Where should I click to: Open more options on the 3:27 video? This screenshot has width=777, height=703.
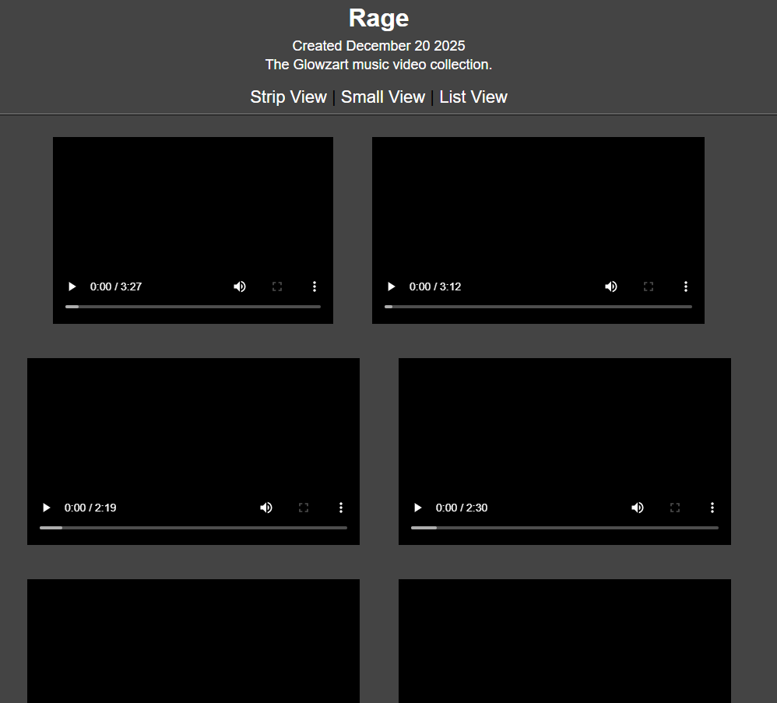pos(315,286)
